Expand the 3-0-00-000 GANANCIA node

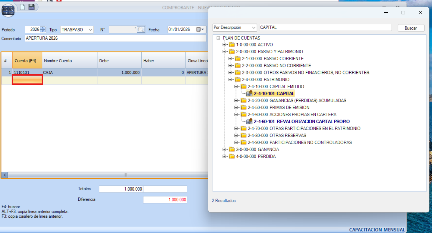[224, 149]
